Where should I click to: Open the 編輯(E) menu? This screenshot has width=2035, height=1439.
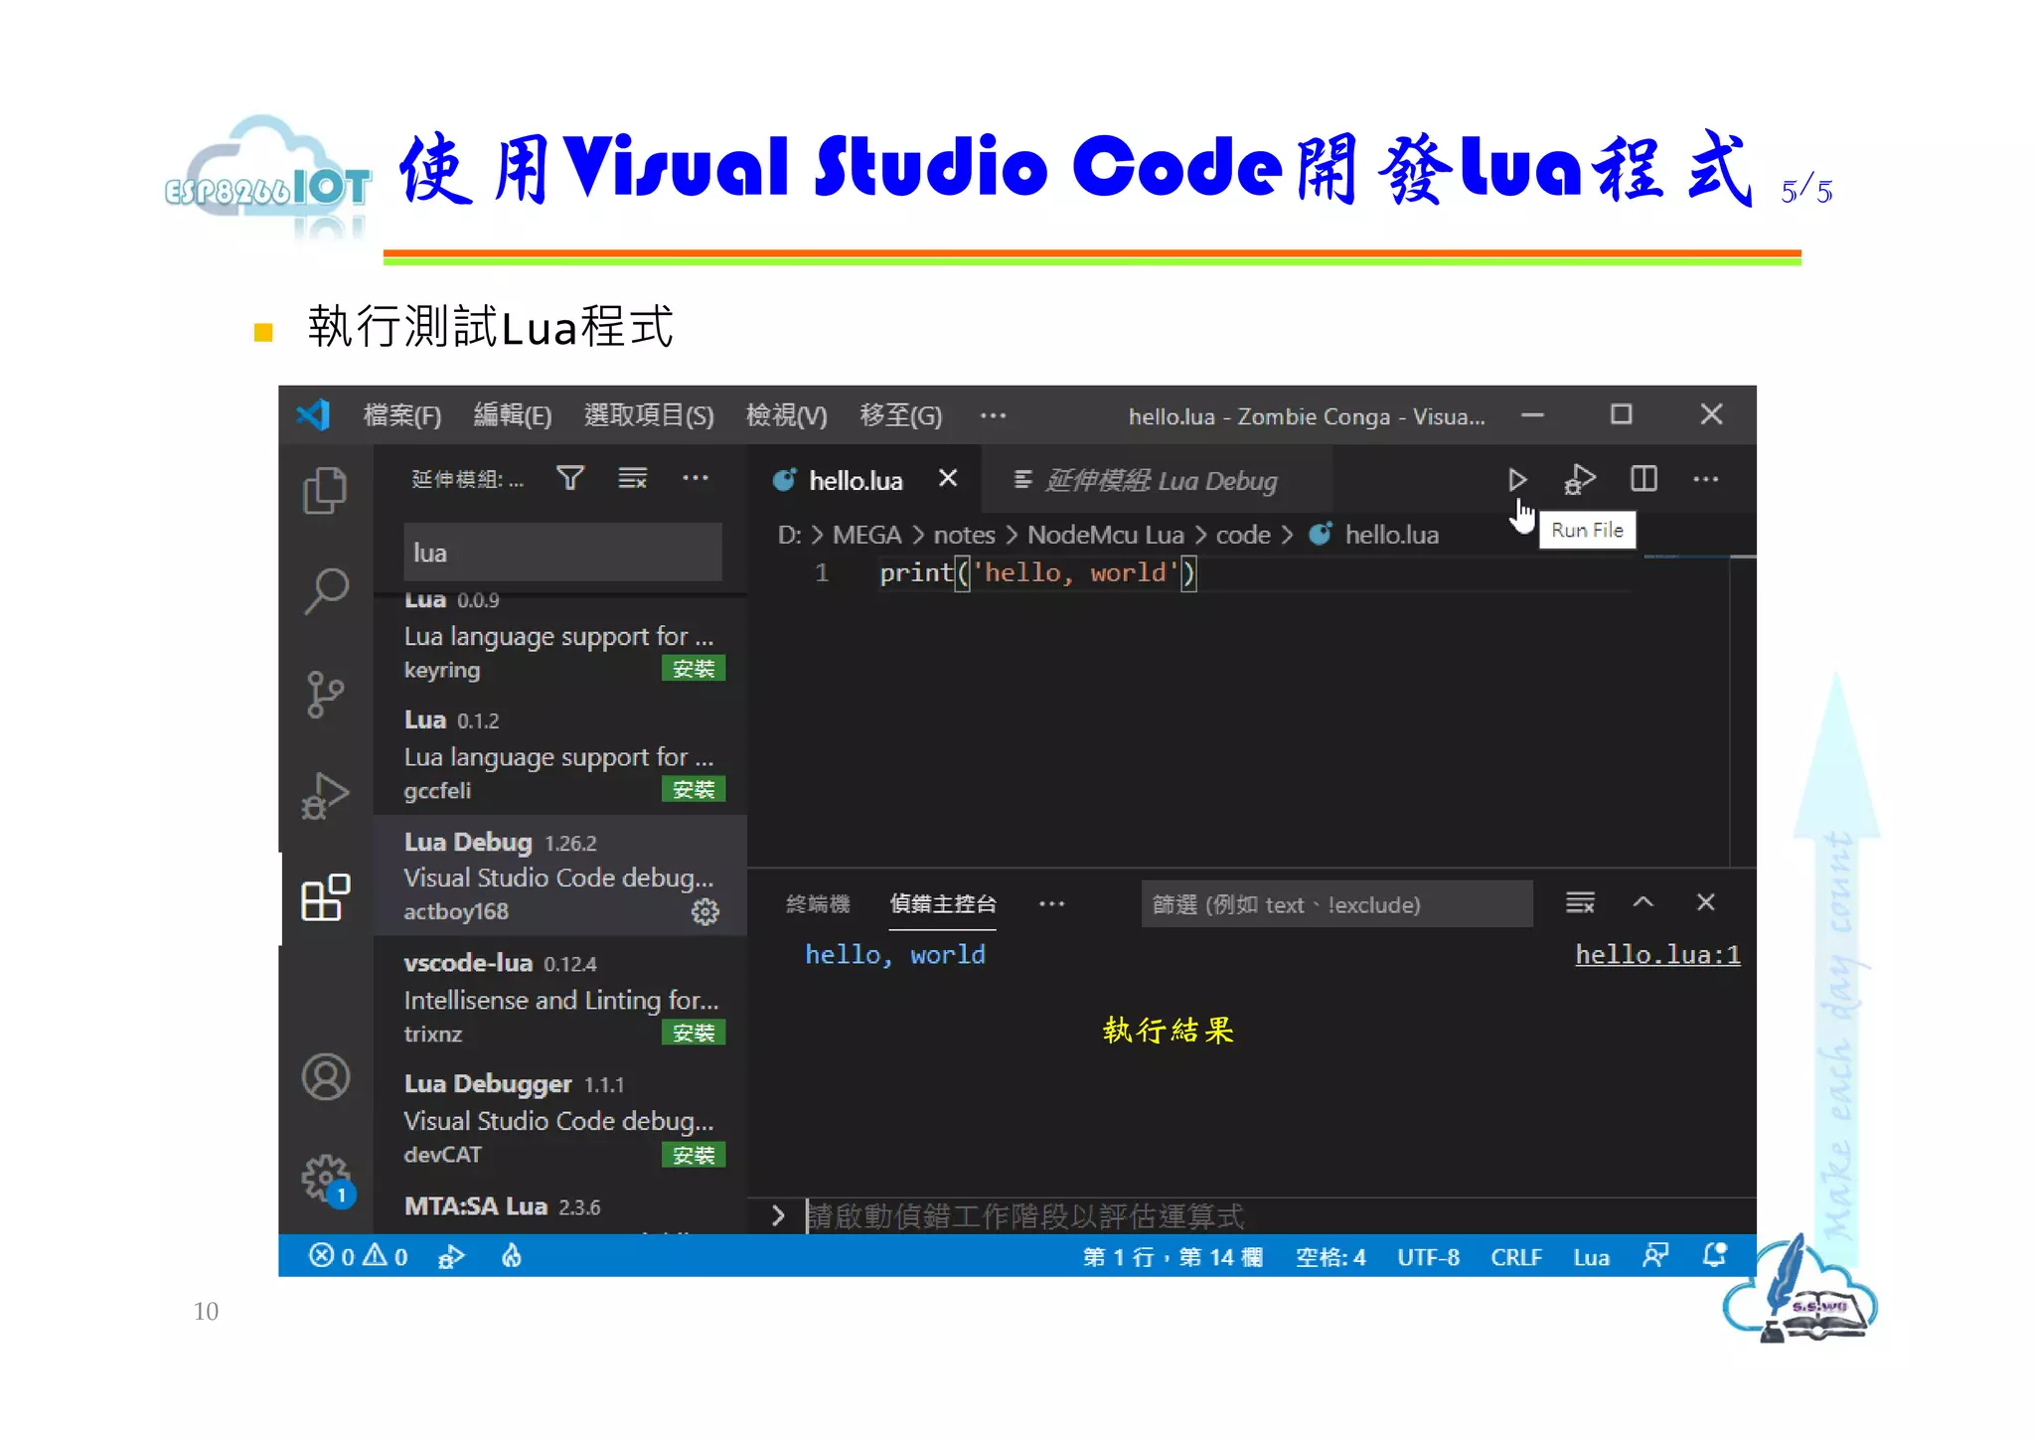tap(513, 415)
